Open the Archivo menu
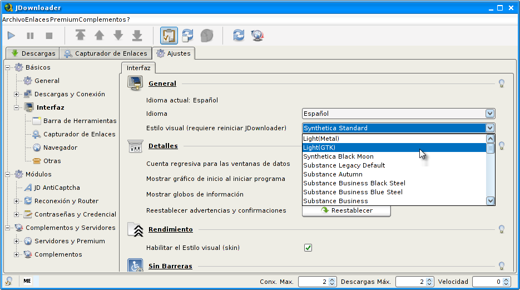 click(13, 19)
